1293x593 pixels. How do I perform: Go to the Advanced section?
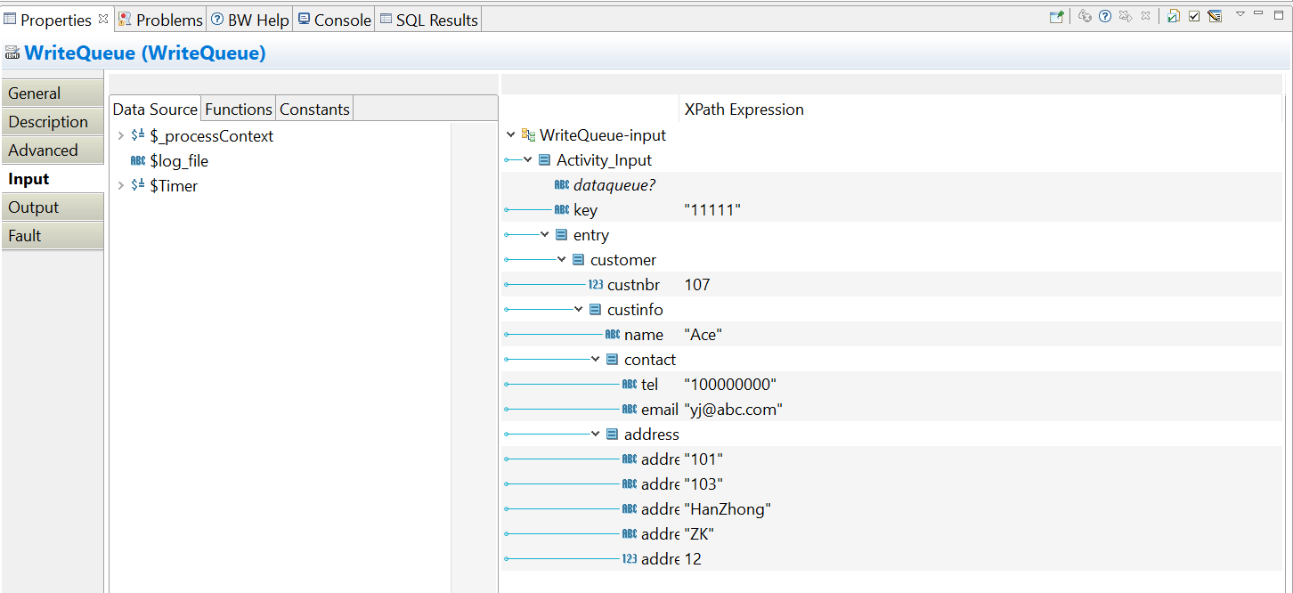[x=52, y=150]
